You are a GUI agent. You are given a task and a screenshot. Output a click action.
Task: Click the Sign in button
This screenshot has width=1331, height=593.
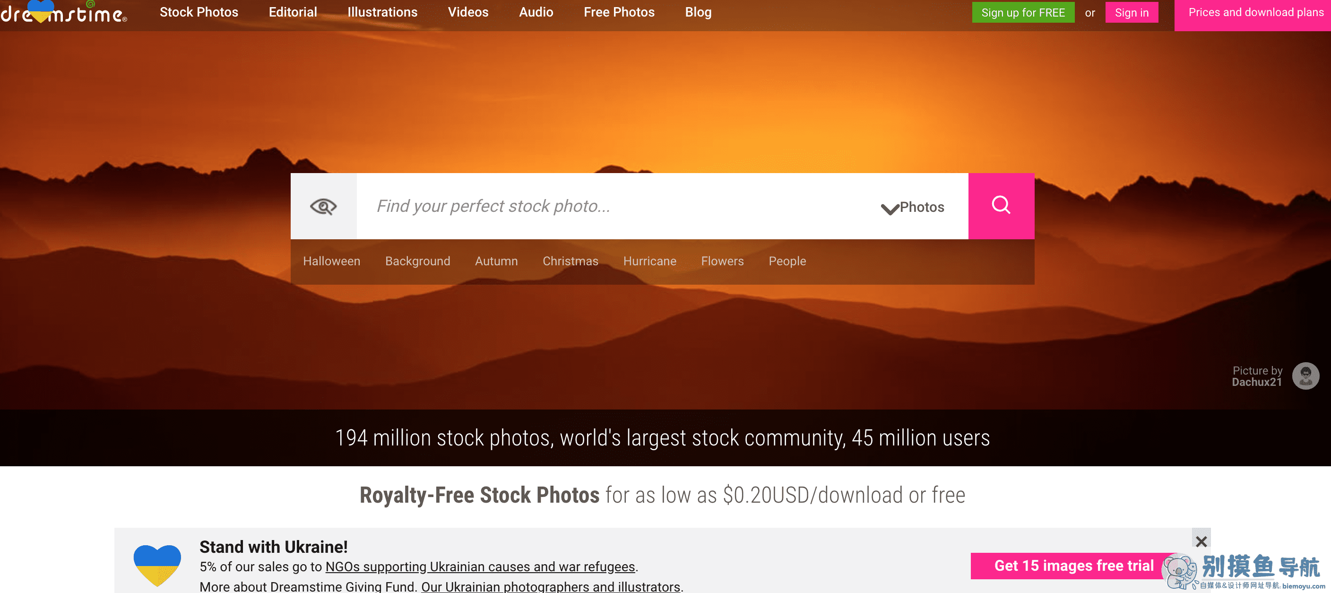[1132, 12]
